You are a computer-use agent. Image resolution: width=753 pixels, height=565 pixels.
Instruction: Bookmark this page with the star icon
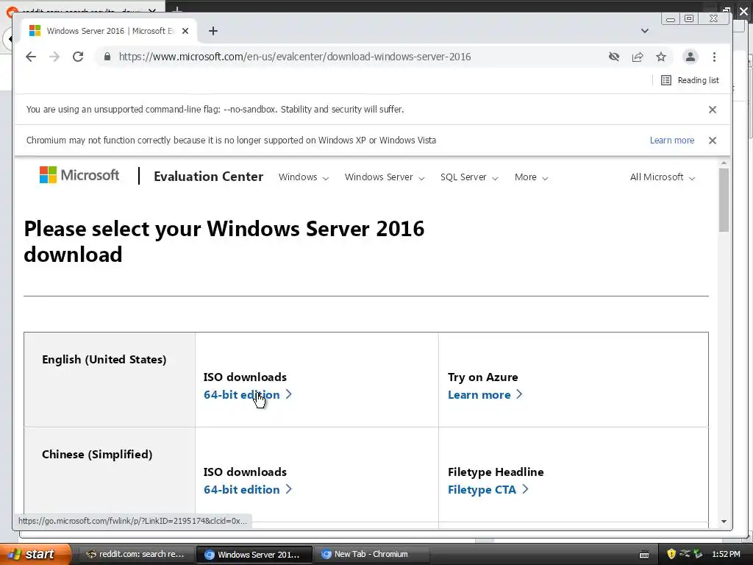tap(661, 57)
